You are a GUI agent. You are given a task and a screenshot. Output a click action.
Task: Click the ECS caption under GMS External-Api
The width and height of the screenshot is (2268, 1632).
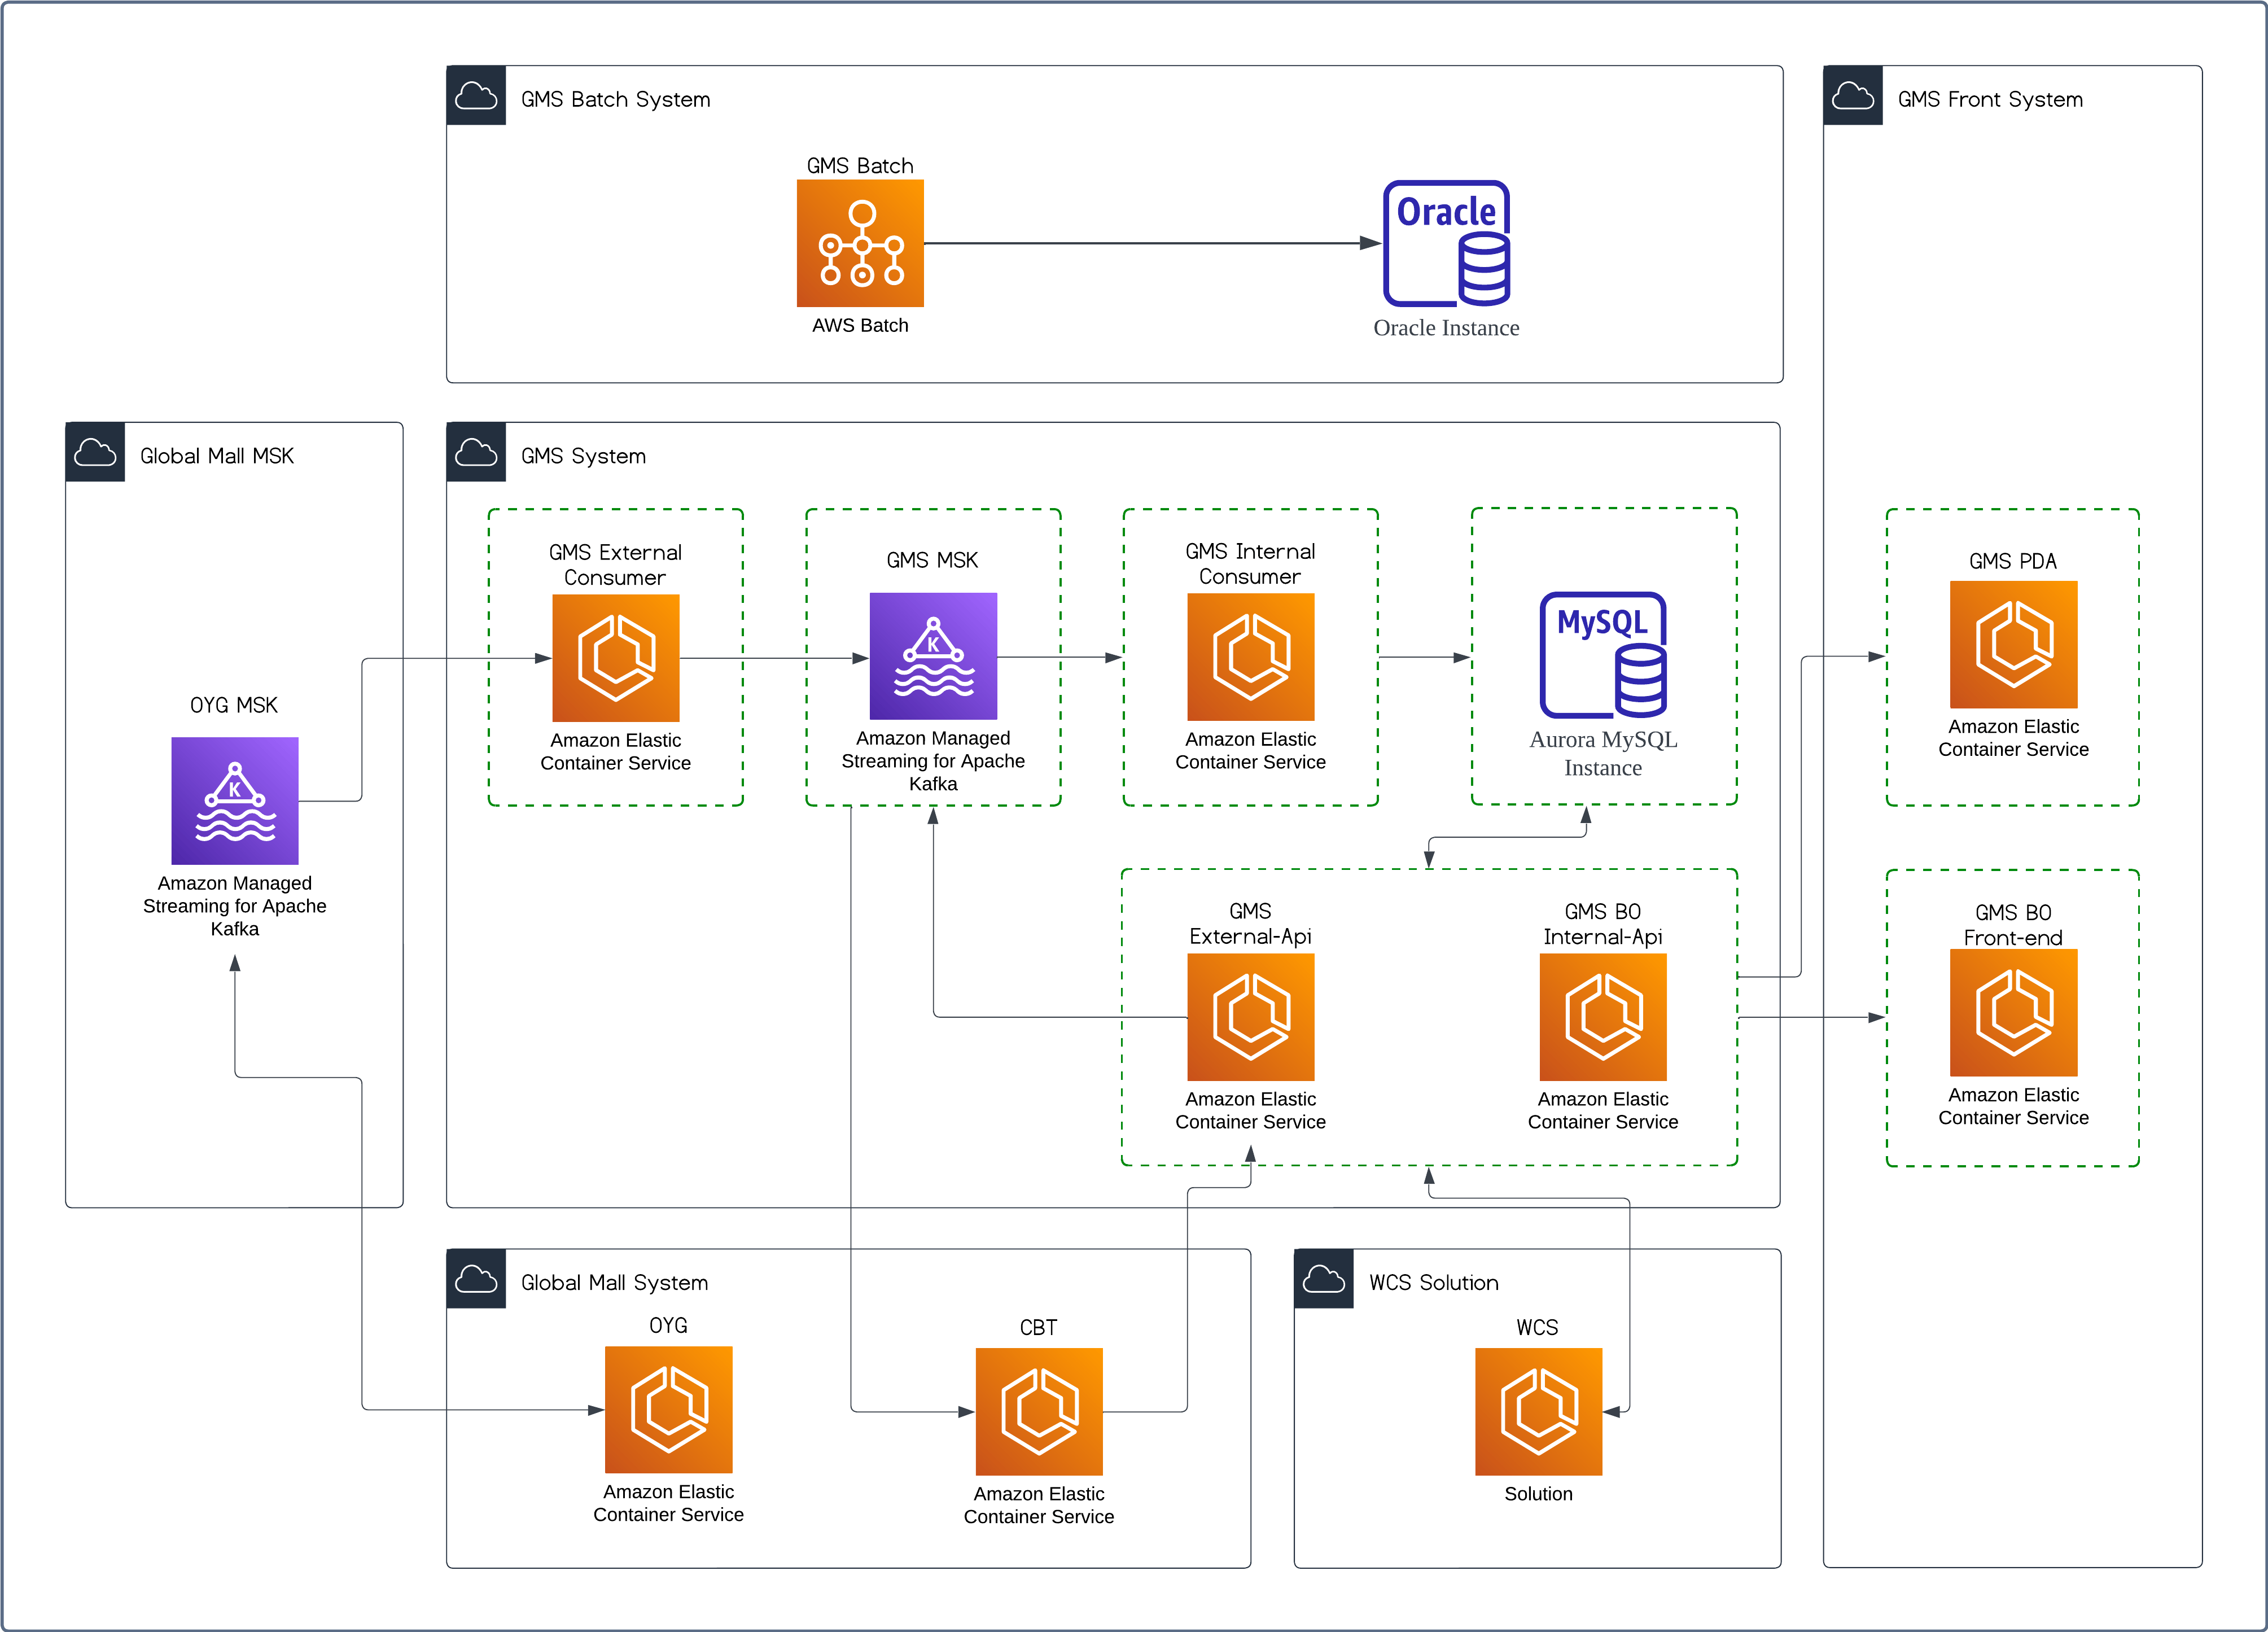(x=1251, y=1111)
